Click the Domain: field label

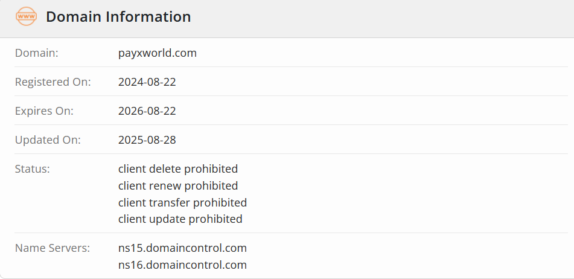click(x=37, y=53)
